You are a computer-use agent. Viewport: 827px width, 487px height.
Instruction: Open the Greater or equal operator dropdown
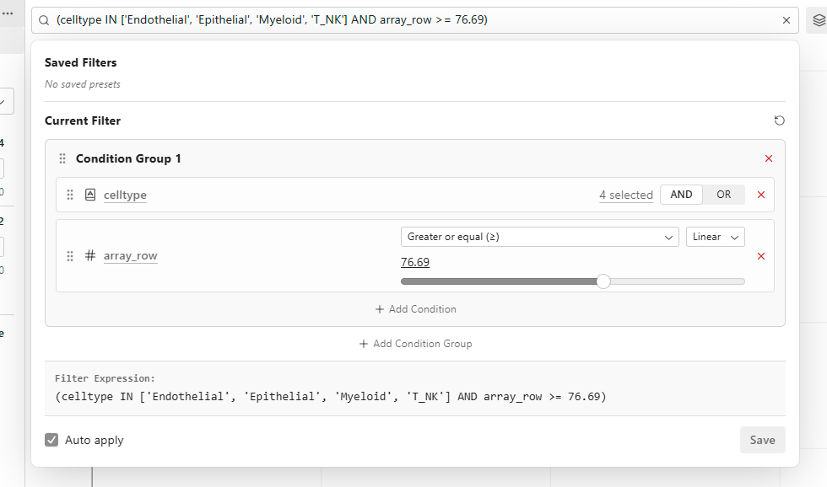[539, 237]
